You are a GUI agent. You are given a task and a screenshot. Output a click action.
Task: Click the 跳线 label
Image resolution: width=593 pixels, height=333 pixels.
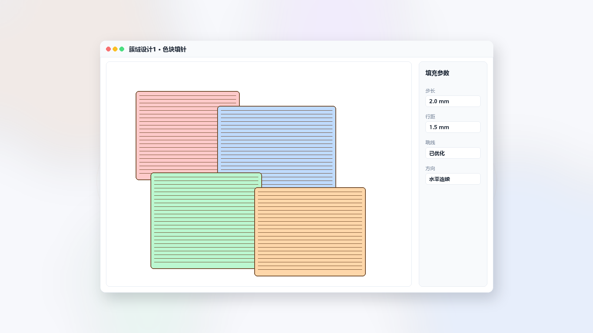point(430,142)
